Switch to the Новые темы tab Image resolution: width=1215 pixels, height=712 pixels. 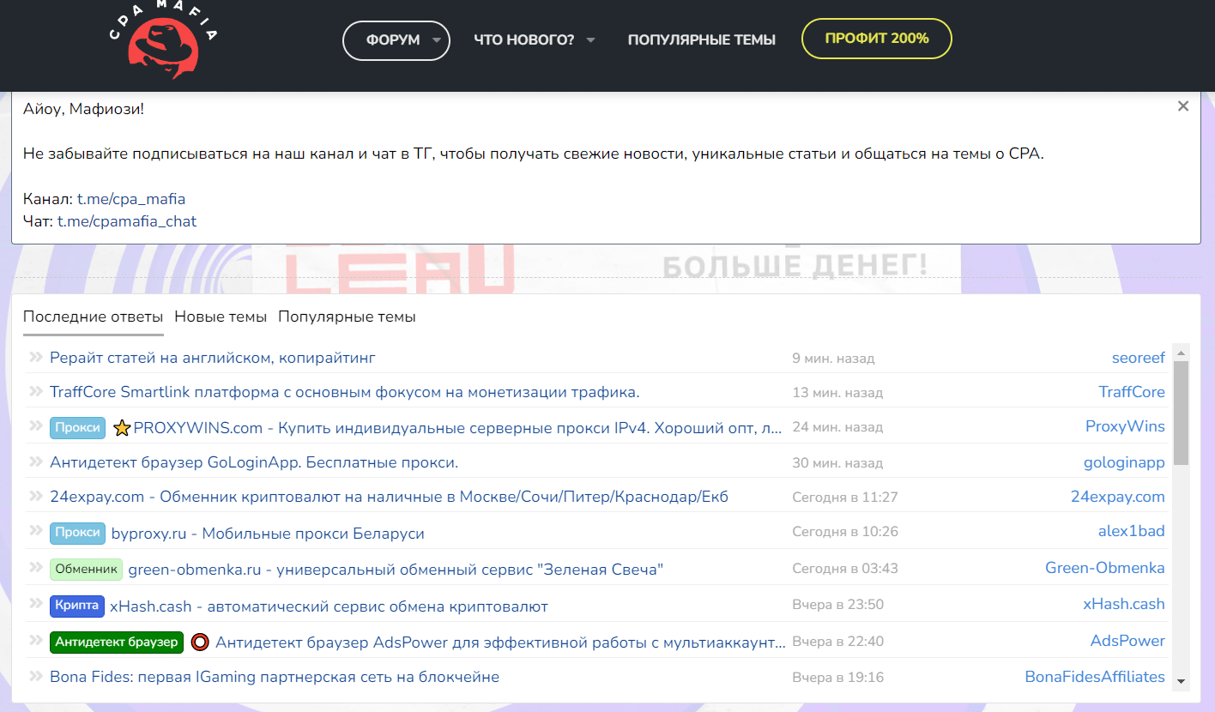(x=221, y=317)
